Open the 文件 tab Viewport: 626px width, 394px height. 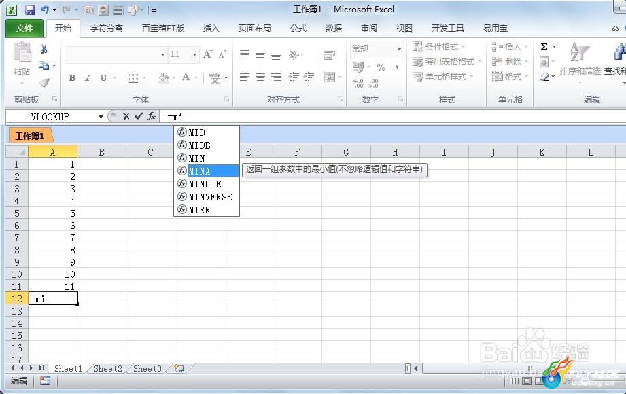click(24, 28)
